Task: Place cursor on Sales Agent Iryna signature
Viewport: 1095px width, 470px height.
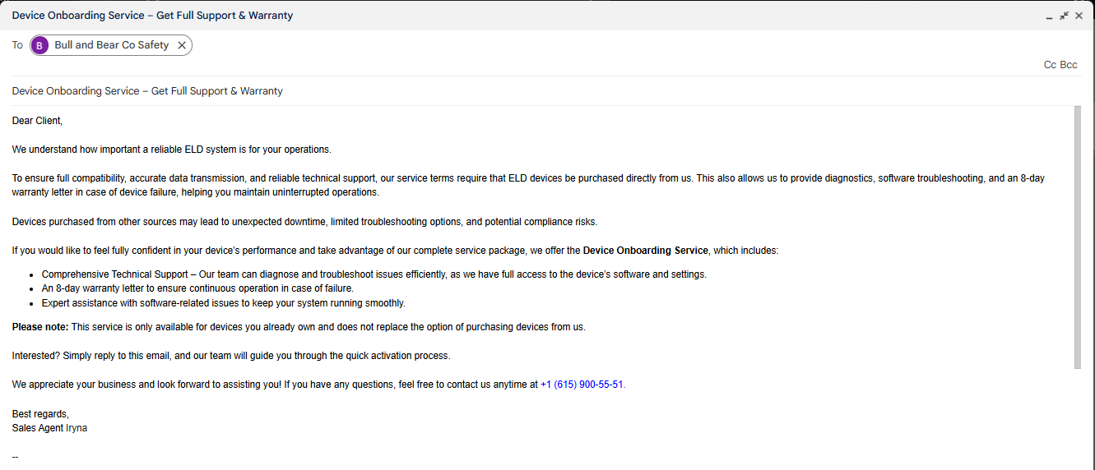Action: point(49,428)
